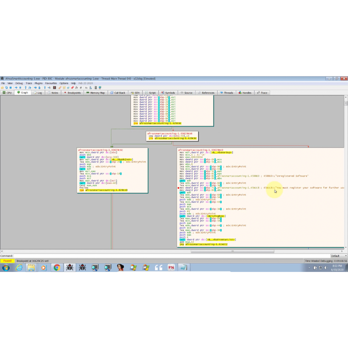348x348 pixels.
Task: Click the FN icon in the taskbar
Action: (171, 268)
